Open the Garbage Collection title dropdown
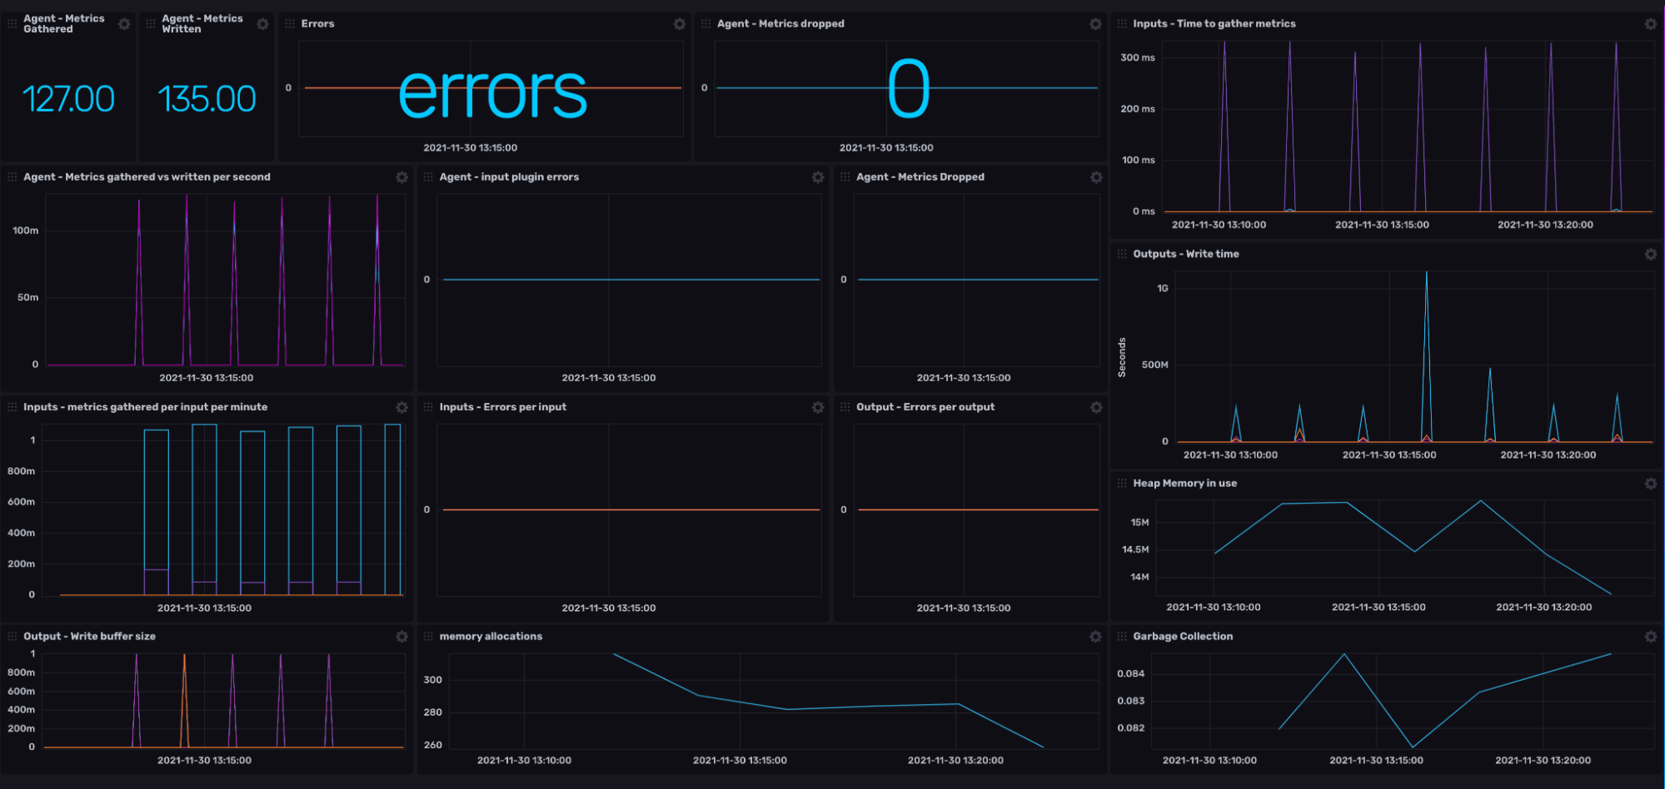The width and height of the screenshot is (1665, 789). point(1183,637)
